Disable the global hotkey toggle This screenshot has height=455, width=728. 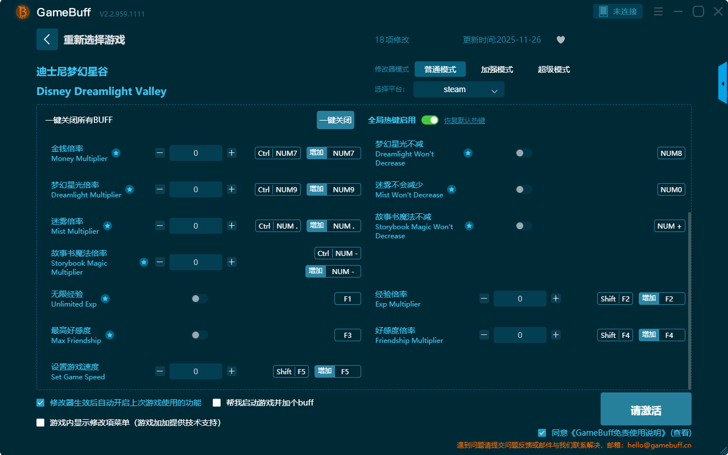coord(430,120)
